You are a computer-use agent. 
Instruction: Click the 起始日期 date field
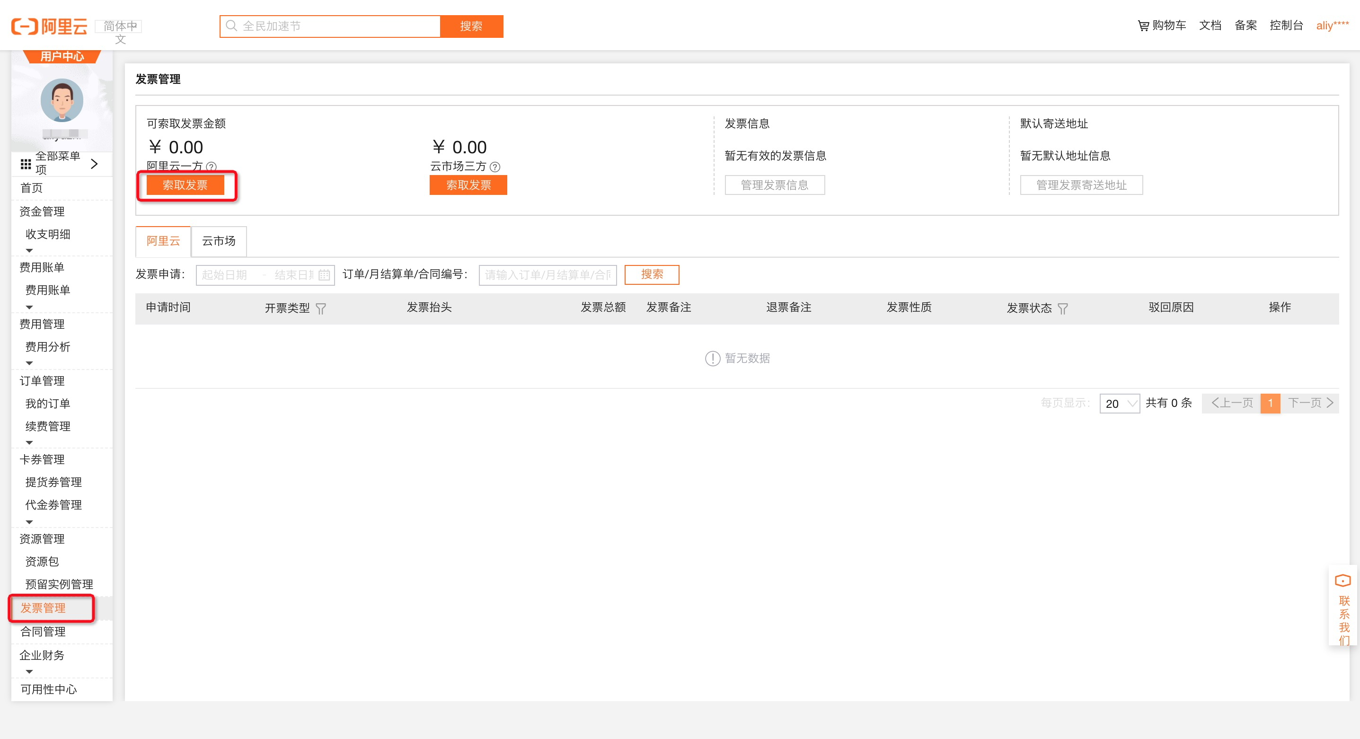(x=224, y=275)
